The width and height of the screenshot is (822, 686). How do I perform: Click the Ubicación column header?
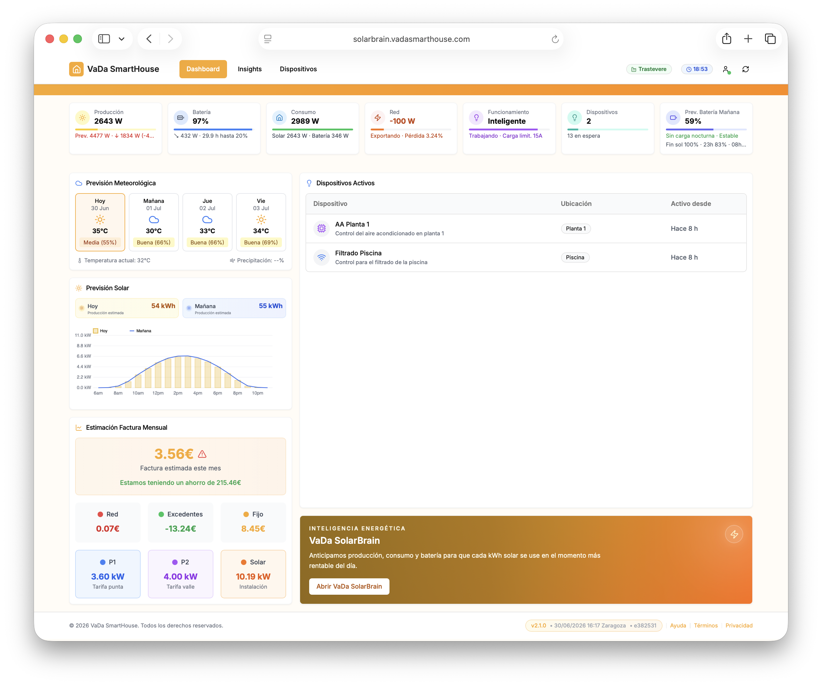(576, 203)
